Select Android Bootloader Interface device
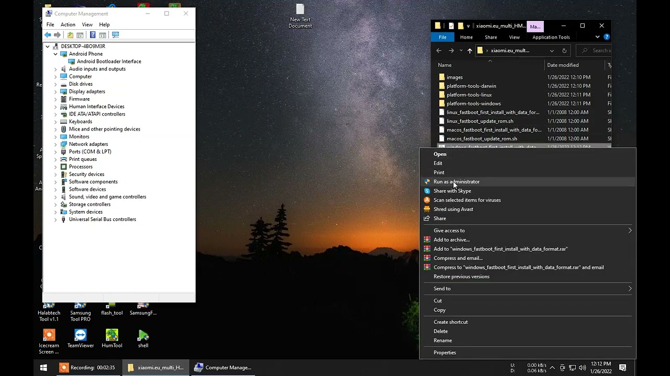Screen dimensions: 670x376 click(x=109, y=62)
